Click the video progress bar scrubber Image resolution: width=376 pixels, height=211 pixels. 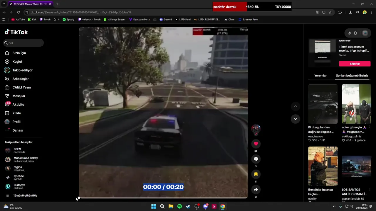pos(79,198)
